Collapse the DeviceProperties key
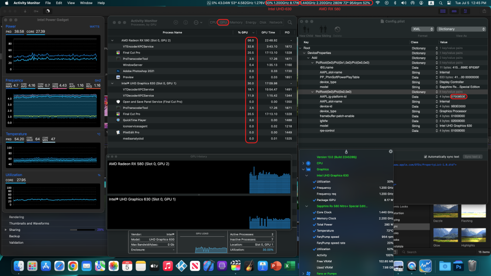 [x=304, y=53]
